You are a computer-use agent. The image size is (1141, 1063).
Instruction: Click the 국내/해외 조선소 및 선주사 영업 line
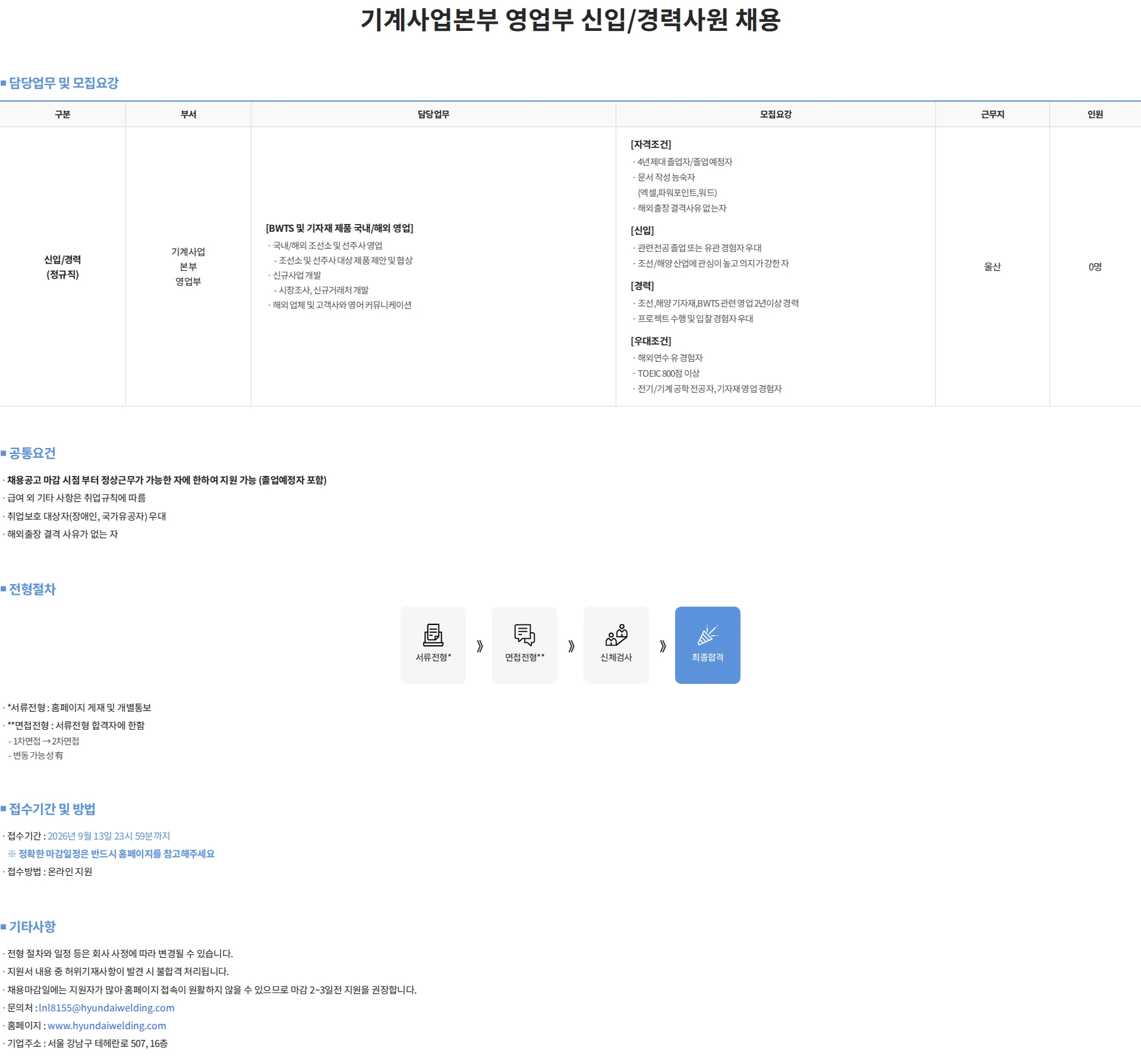327,245
